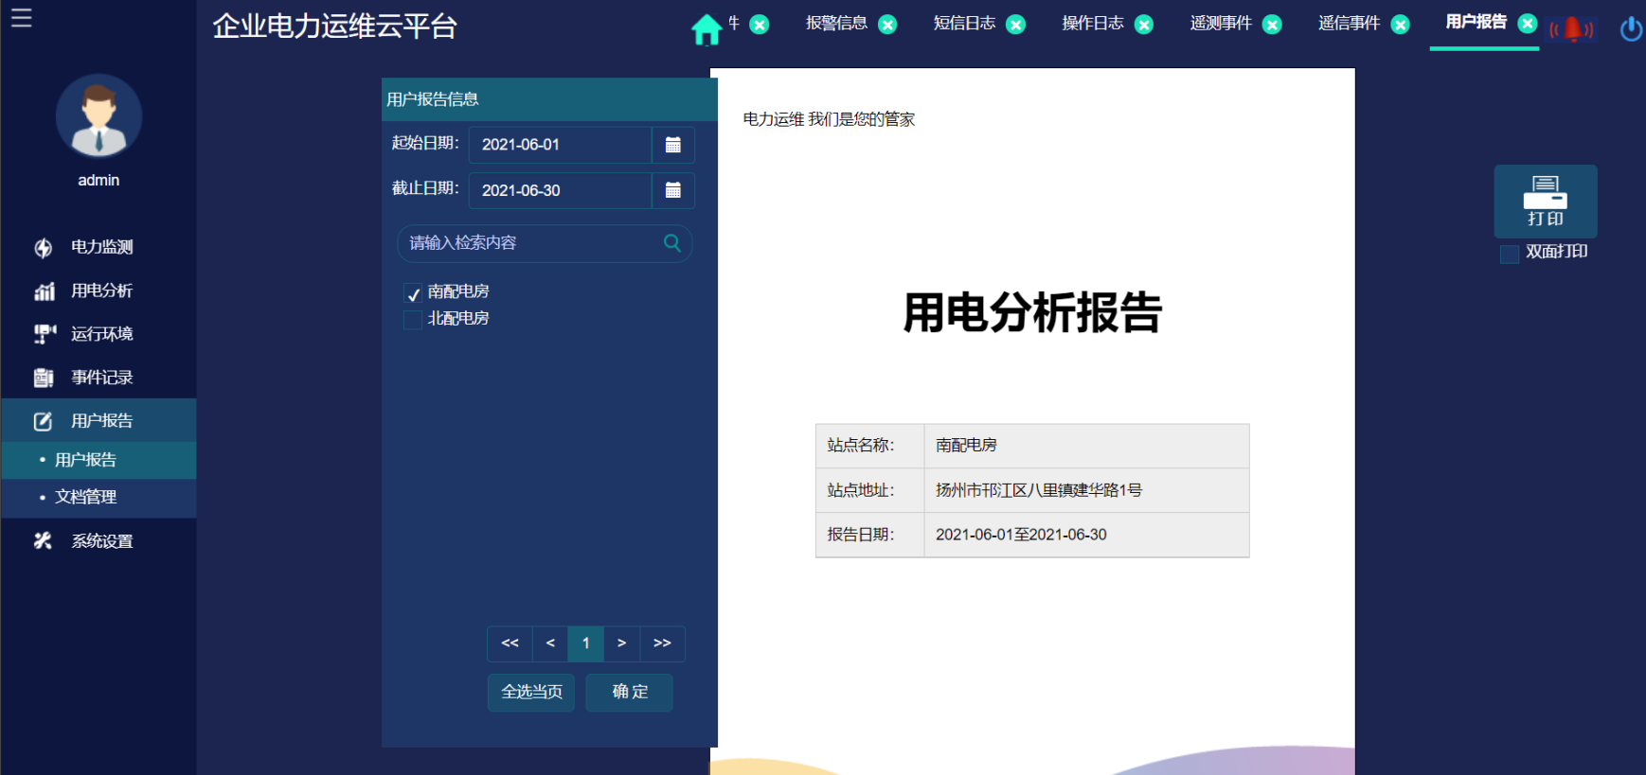Enable the 双面打印 checkbox

point(1510,254)
